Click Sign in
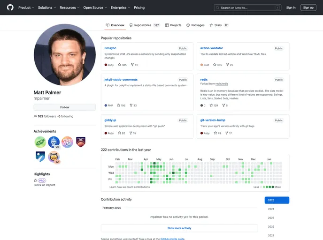The height and width of the screenshot is (240, 323). (291, 7)
